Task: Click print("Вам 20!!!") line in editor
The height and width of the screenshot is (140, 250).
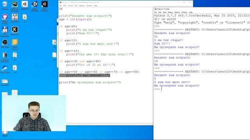Action: point(82,33)
